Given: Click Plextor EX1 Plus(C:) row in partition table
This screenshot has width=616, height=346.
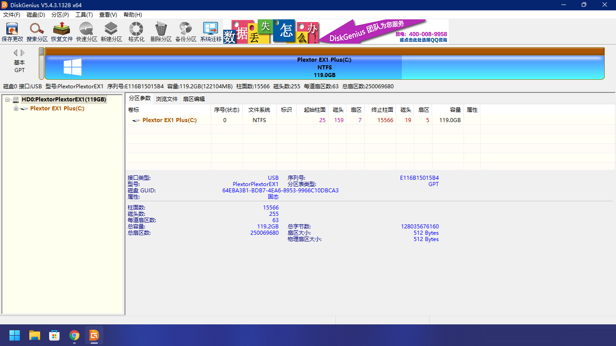Looking at the screenshot, I should pyautogui.click(x=303, y=120).
